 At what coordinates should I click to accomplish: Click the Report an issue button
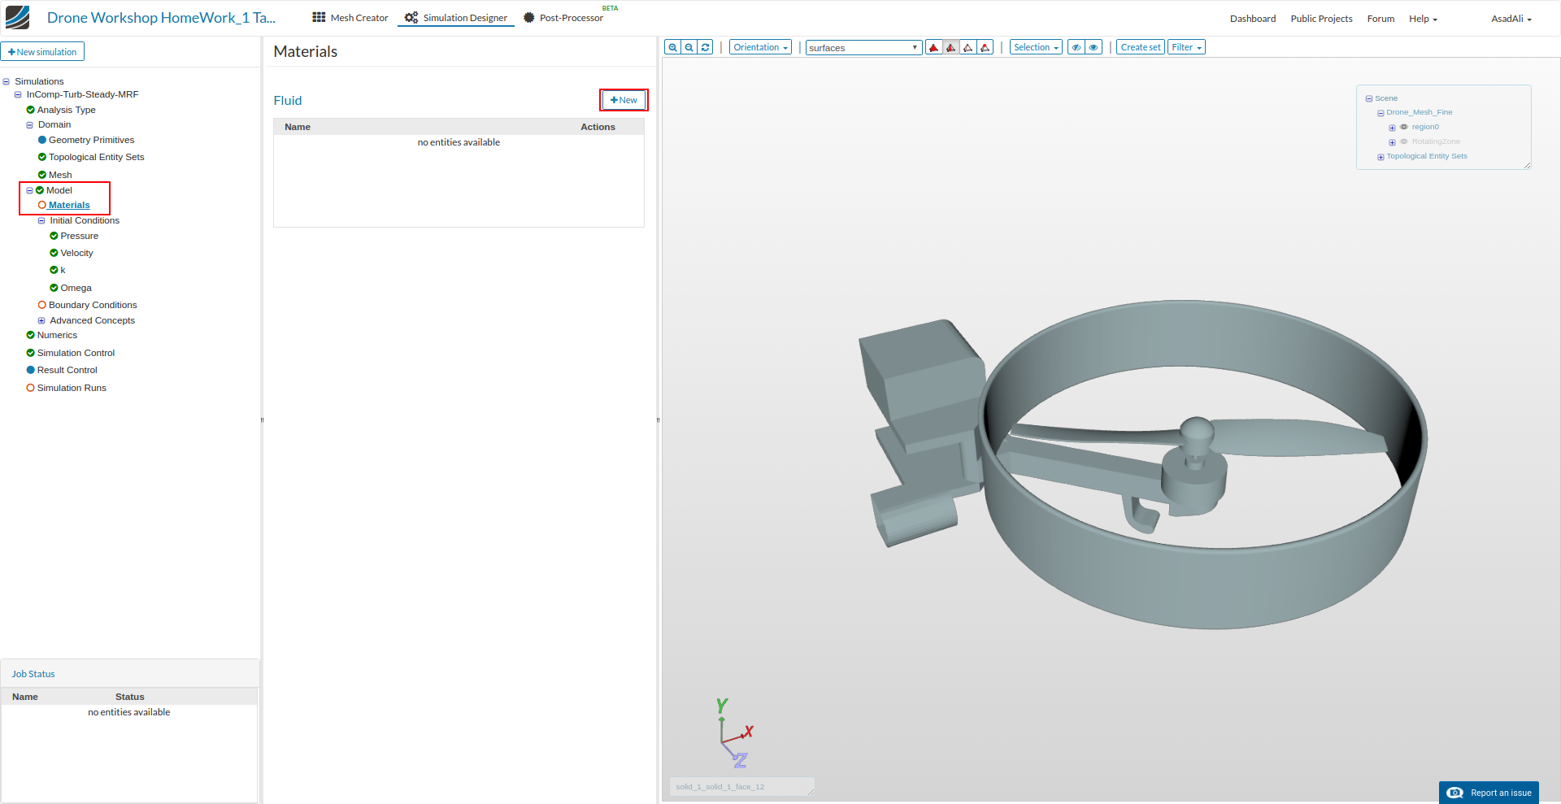(1489, 793)
